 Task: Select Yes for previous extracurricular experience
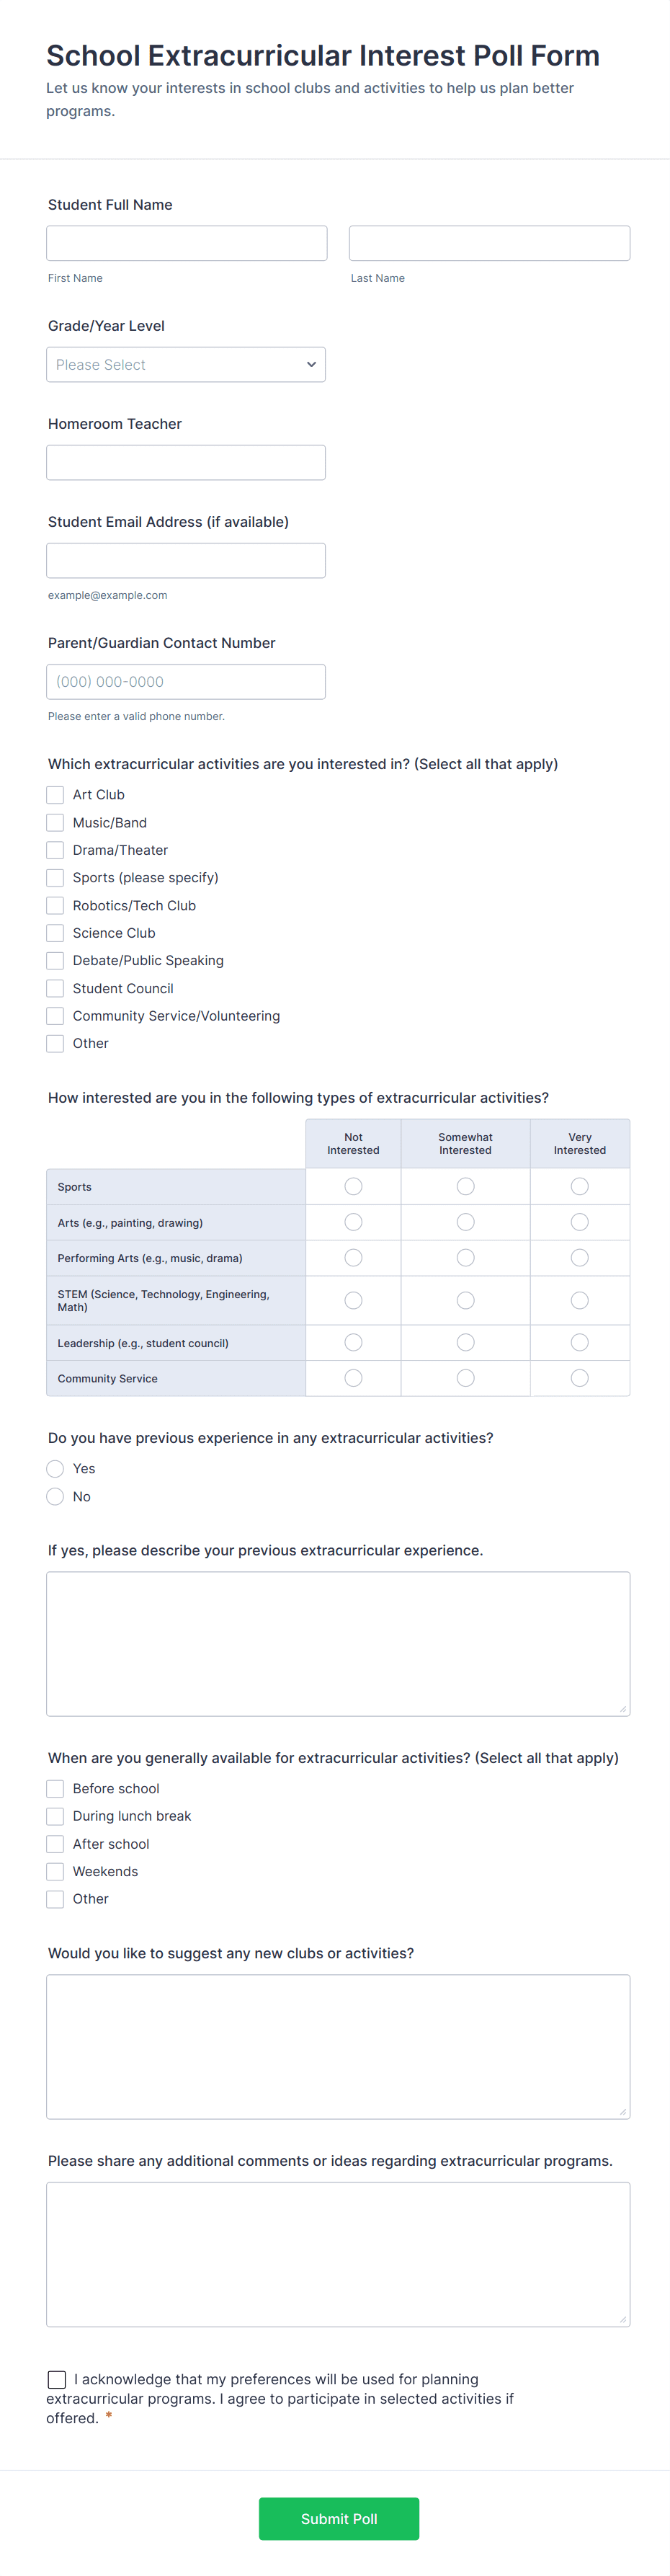pos(56,1468)
